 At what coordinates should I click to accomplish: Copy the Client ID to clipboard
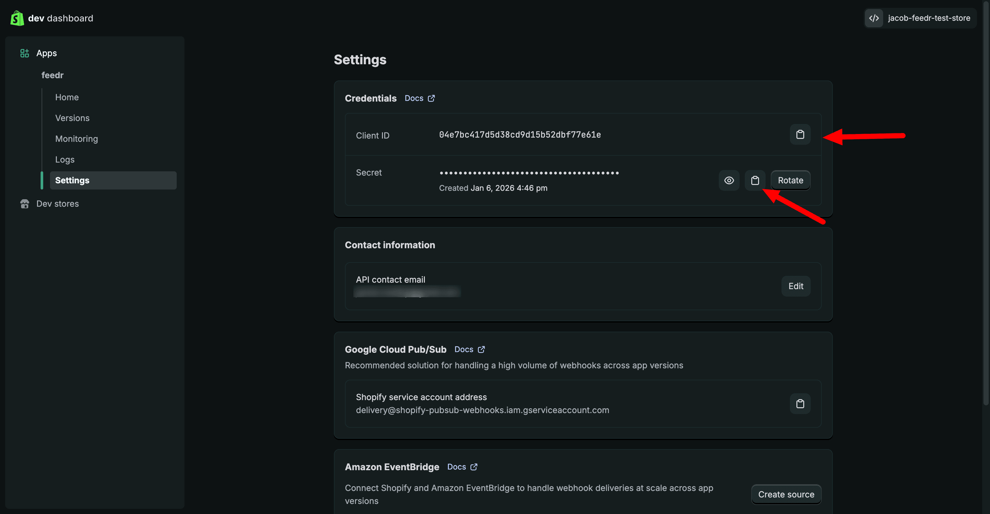(x=800, y=135)
